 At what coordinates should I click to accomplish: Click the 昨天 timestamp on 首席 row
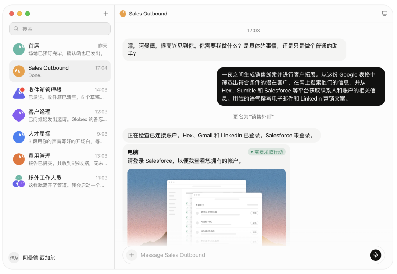(103, 46)
